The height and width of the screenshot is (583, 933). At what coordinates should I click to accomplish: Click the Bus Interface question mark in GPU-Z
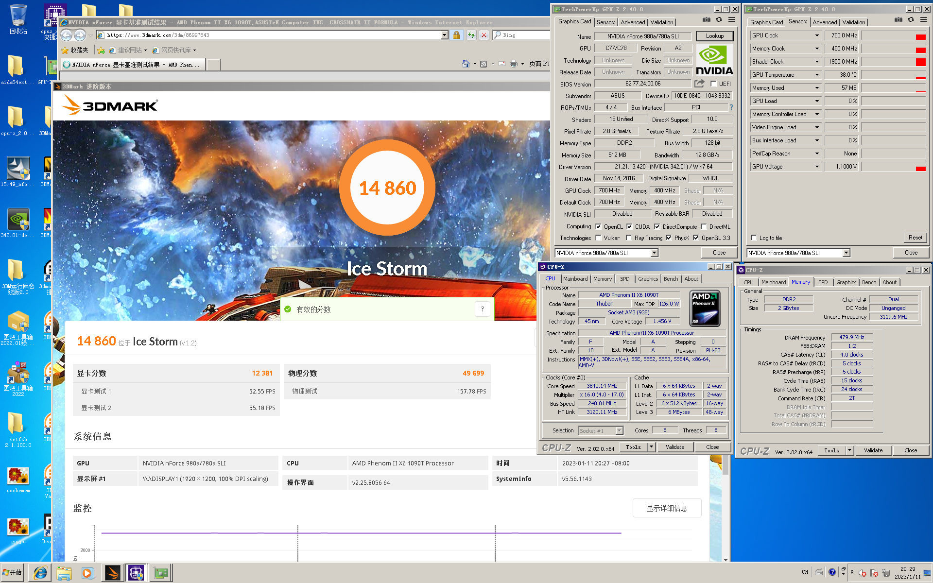coord(731,107)
